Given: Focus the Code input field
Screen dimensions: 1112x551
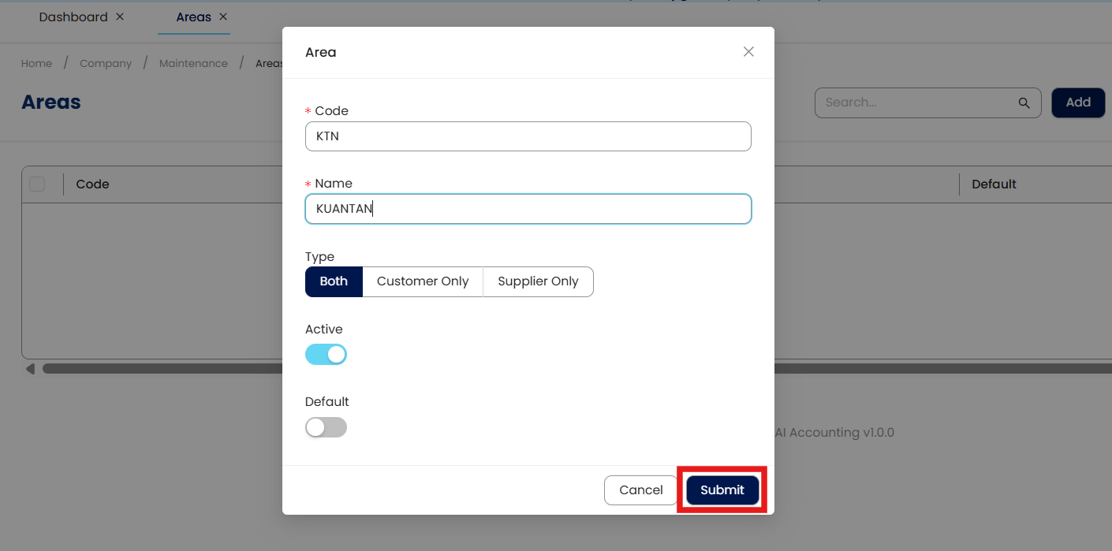Looking at the screenshot, I should [x=528, y=136].
